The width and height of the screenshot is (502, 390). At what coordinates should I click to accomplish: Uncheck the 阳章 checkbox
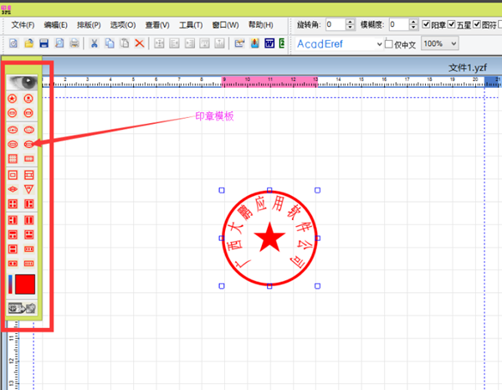click(x=426, y=24)
